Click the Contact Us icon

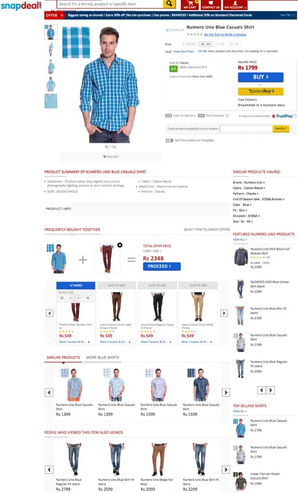(210, 5)
